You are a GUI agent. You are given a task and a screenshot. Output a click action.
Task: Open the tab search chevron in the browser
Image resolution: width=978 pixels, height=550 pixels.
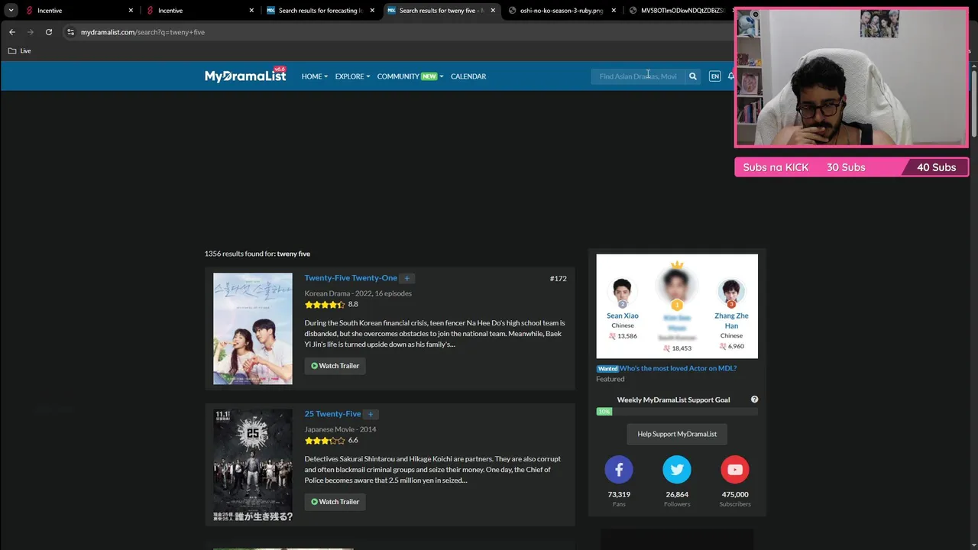pos(11,11)
